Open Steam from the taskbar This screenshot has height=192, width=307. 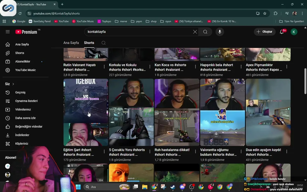(x=173, y=187)
